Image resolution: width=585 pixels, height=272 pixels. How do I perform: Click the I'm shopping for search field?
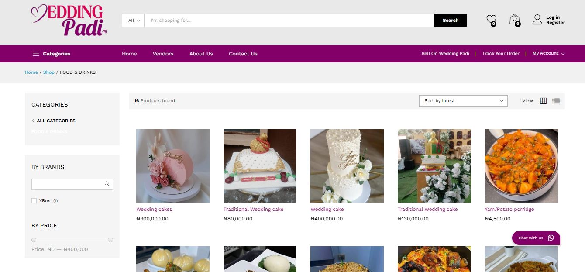(x=288, y=21)
